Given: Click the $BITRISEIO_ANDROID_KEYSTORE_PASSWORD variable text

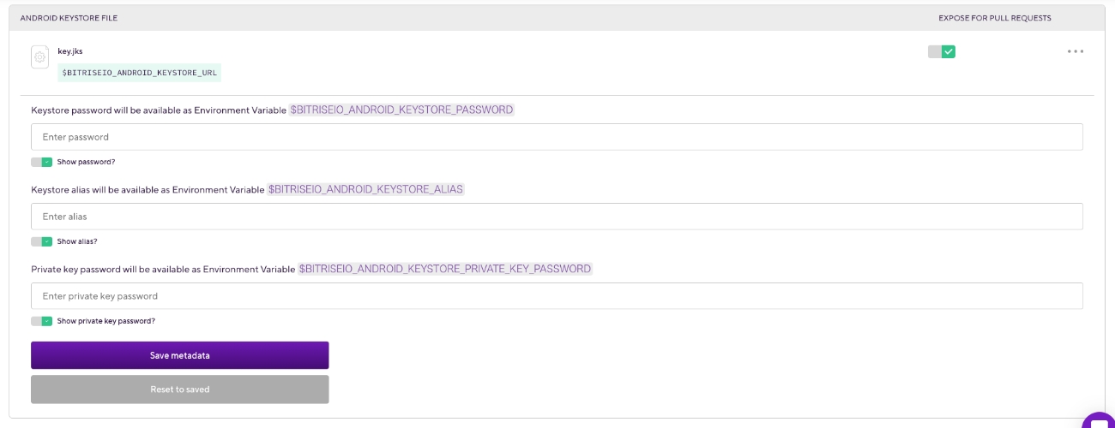Looking at the screenshot, I should click(401, 110).
